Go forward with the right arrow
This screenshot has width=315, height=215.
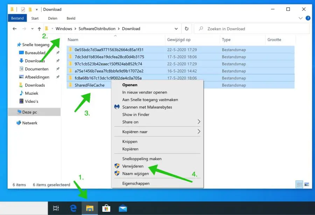[24, 29]
